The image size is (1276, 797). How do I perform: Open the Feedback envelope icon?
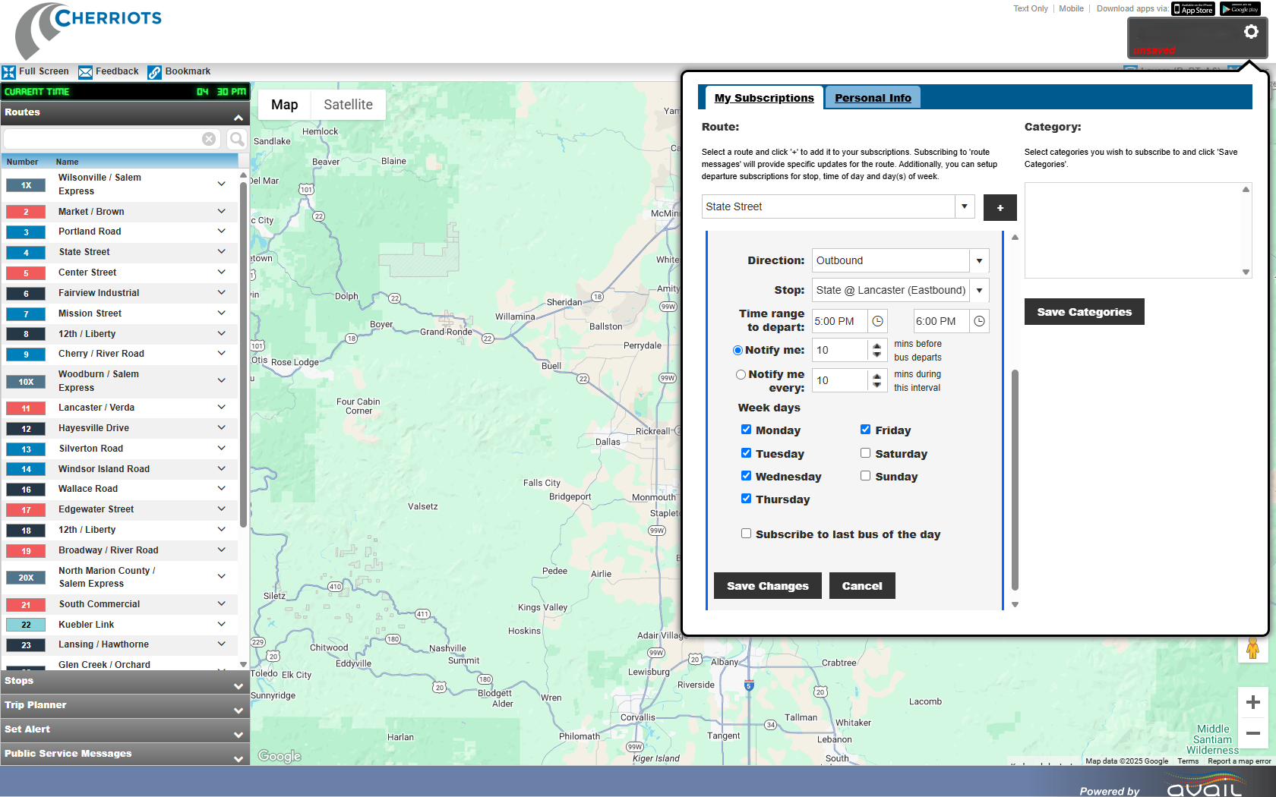click(x=86, y=72)
